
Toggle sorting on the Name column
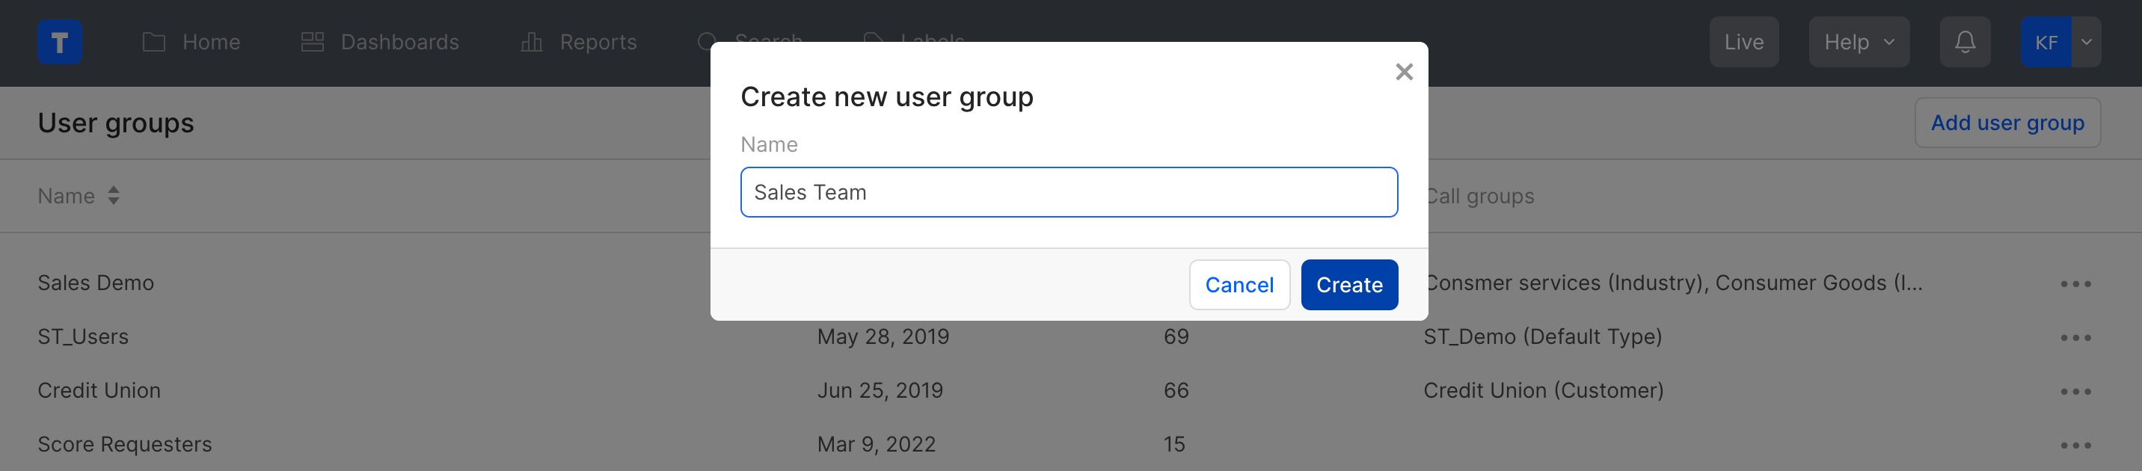pos(113,196)
